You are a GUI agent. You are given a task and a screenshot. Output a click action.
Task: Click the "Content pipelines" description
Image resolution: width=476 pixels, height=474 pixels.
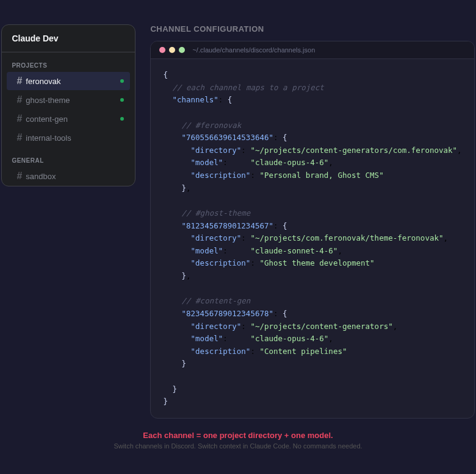(303, 352)
